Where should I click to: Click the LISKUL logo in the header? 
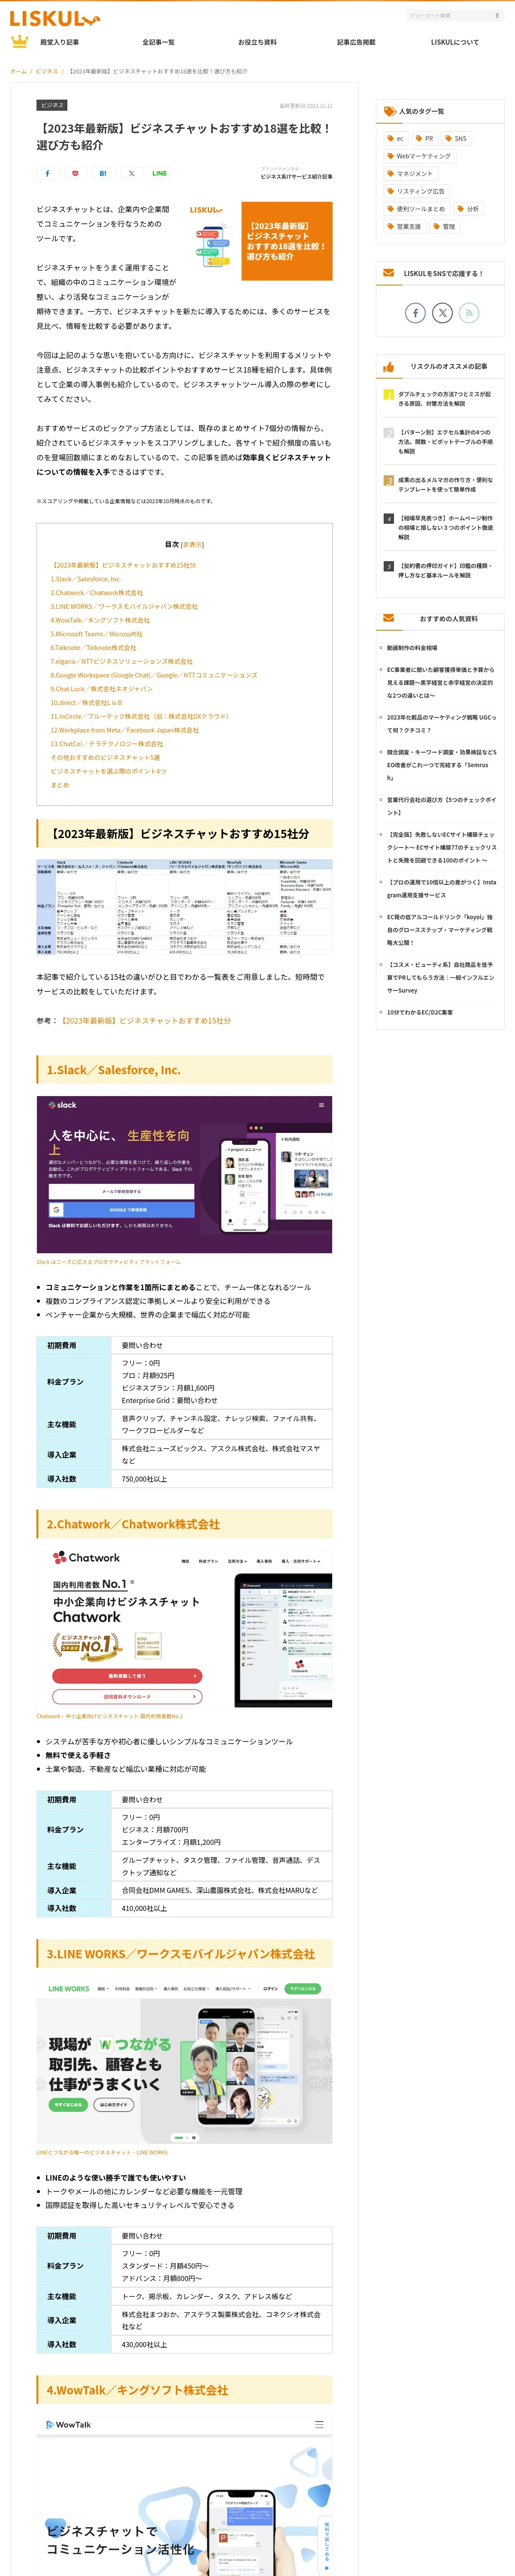[54, 18]
